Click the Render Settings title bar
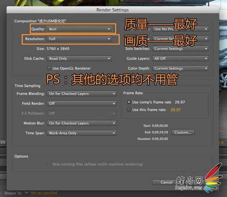227x197 pixels. tap(113, 10)
